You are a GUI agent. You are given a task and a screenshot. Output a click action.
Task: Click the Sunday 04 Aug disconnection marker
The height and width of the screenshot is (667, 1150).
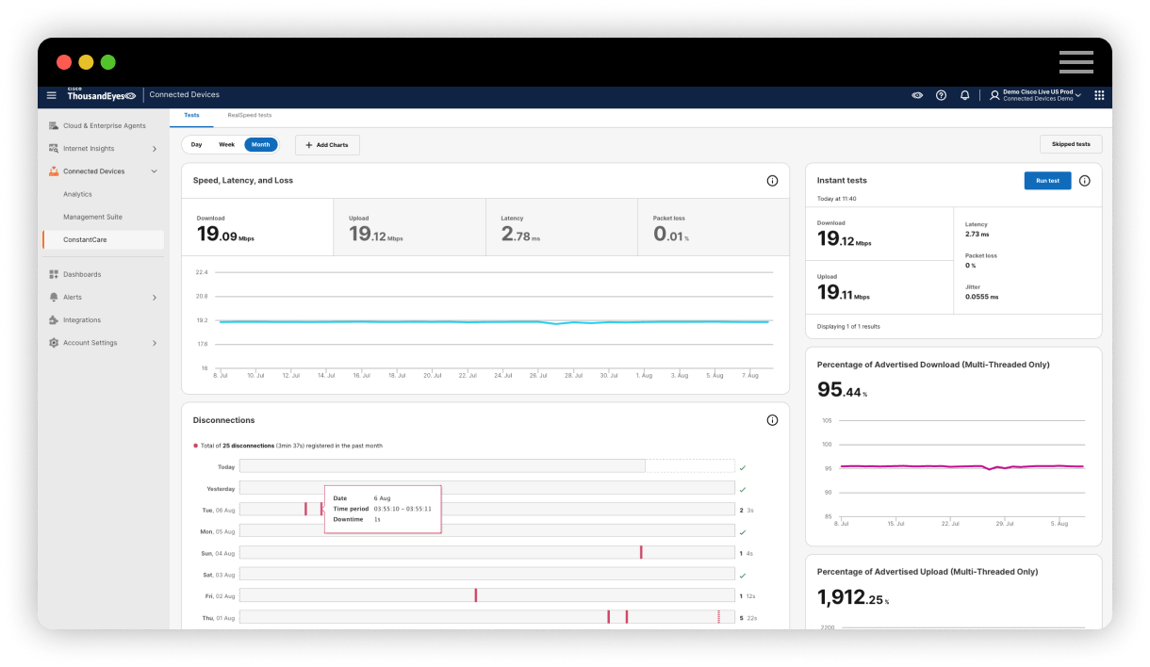tap(641, 553)
